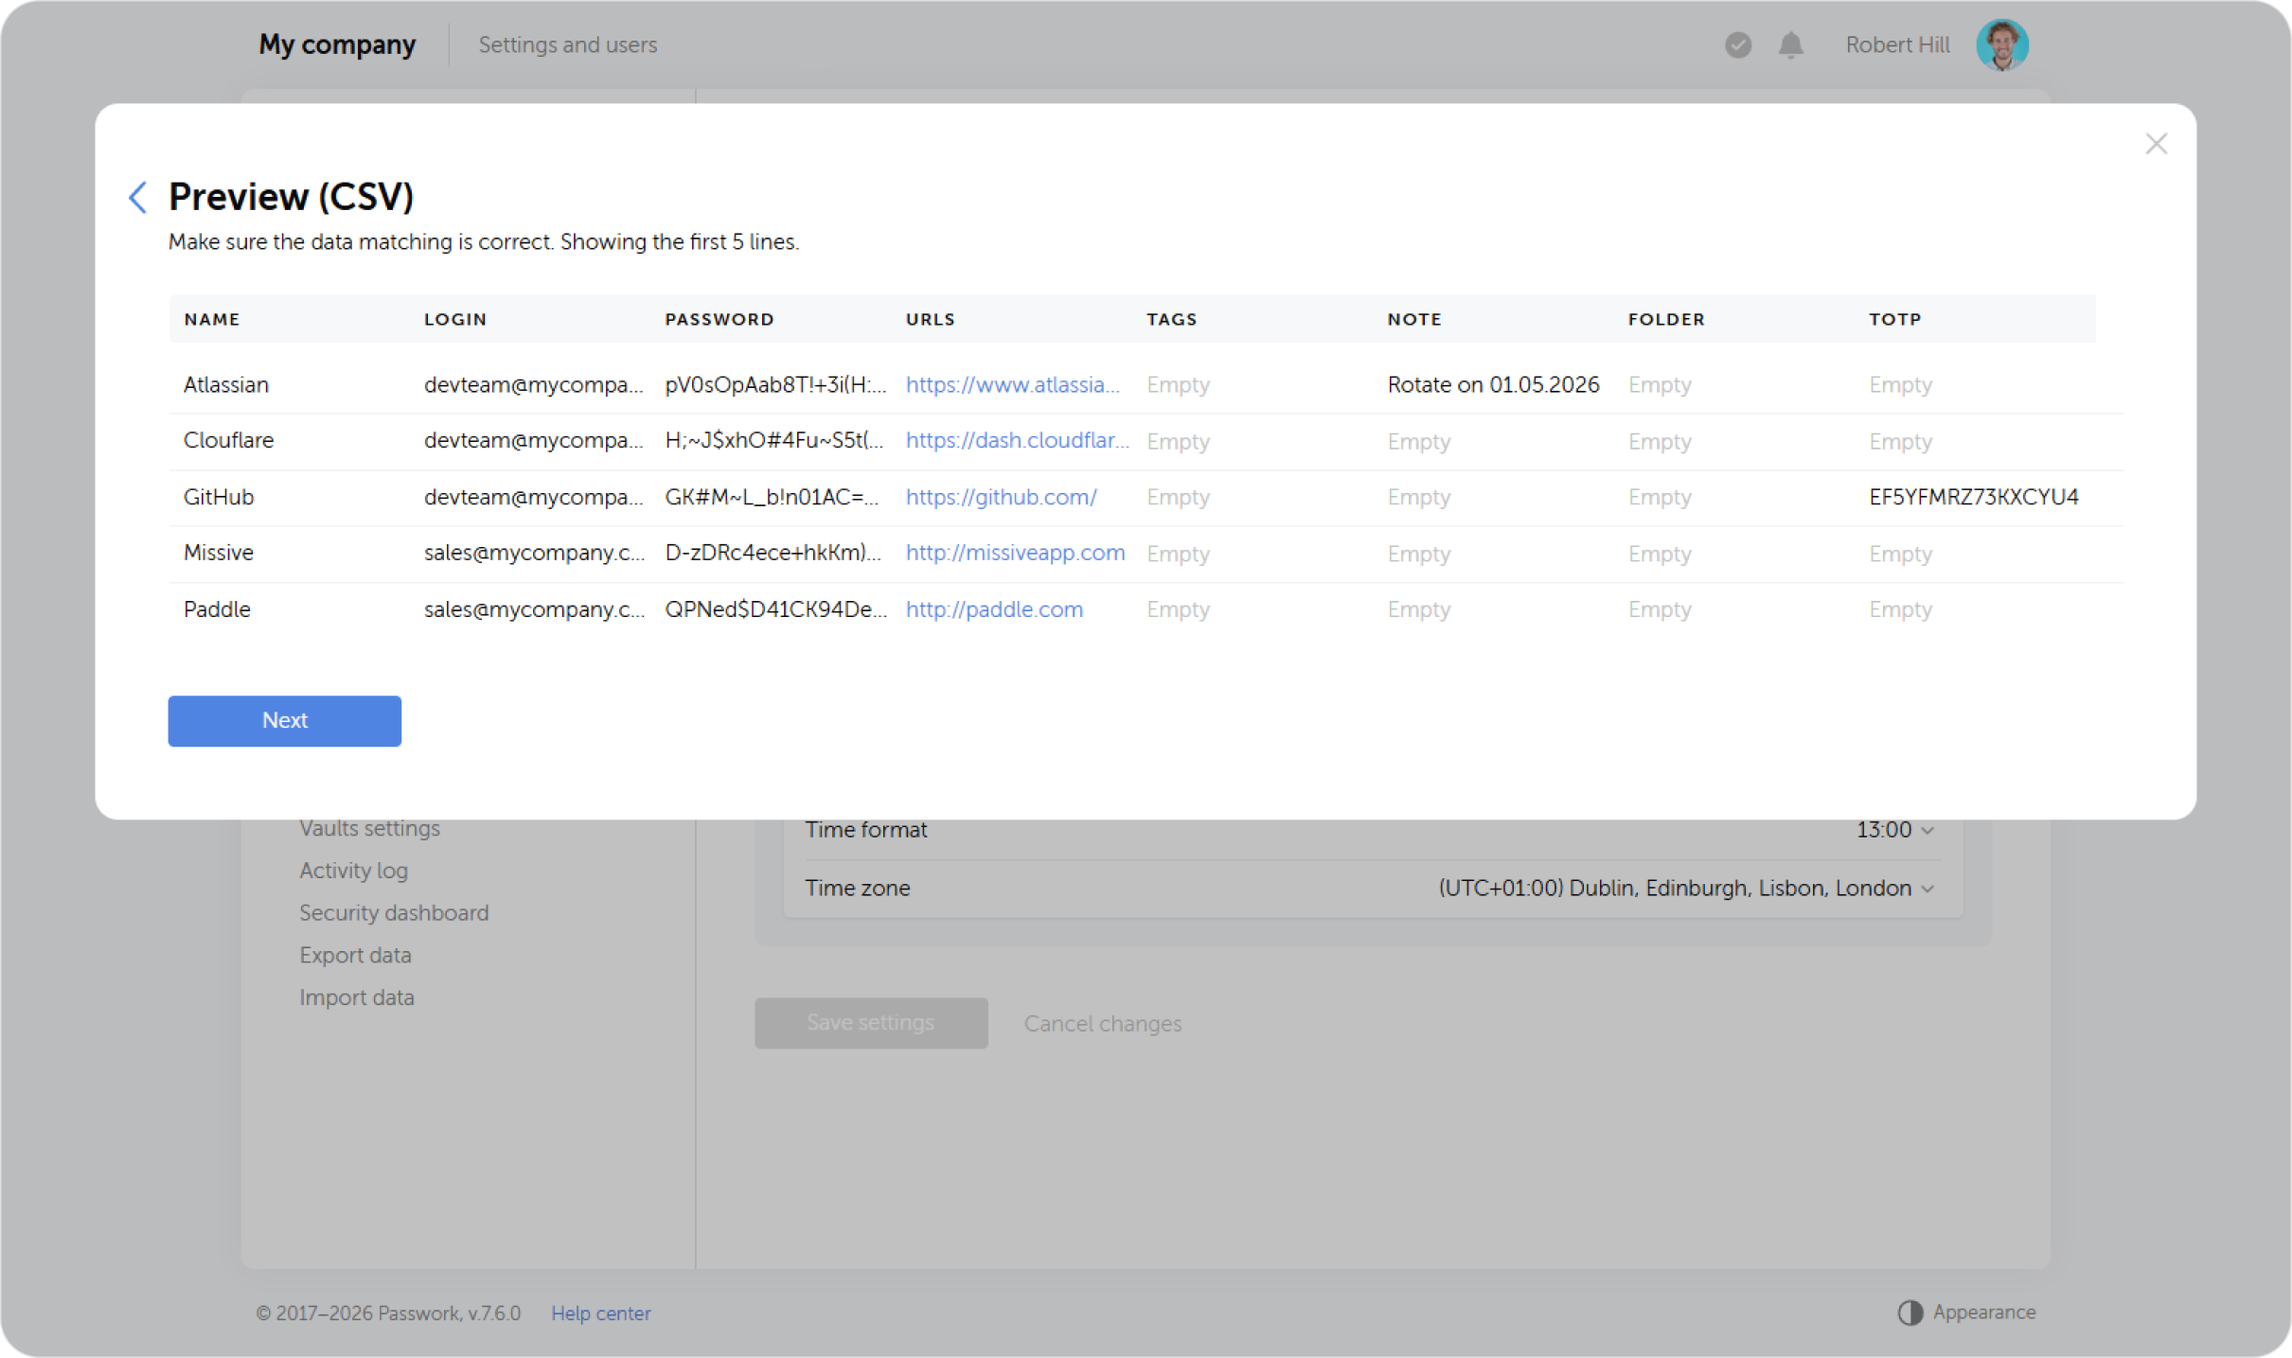Viewport: 2292px width, 1358px height.
Task: Open the Time format dropdown showing 13:00
Action: 1894,830
